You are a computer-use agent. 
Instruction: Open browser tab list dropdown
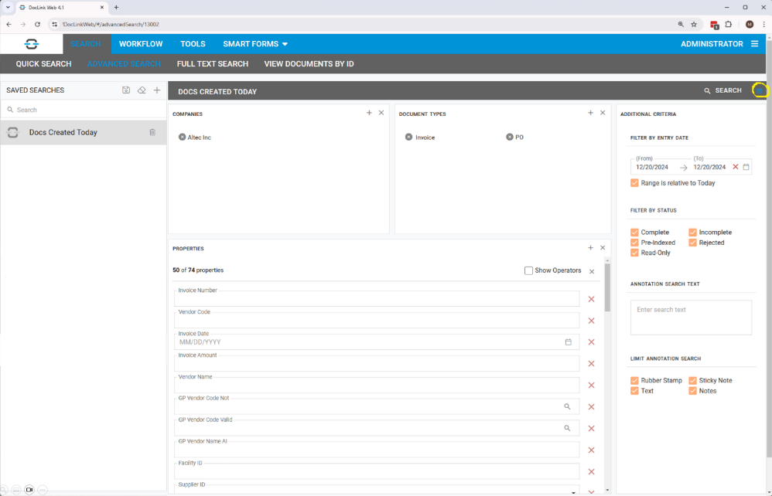pyautogui.click(x=8, y=8)
